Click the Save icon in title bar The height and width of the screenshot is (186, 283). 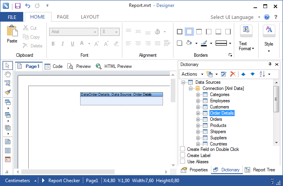[18, 6]
